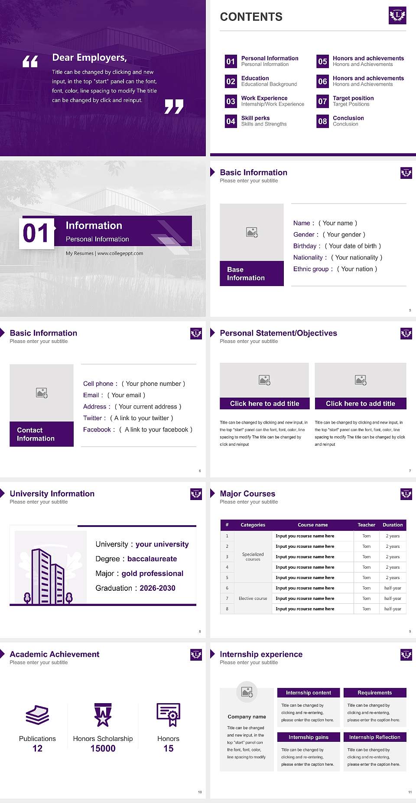Click the Base Information purple label

pyautogui.click(x=252, y=273)
